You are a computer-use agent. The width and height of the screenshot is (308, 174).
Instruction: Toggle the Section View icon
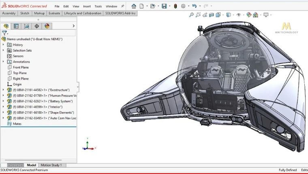click(x=212, y=15)
